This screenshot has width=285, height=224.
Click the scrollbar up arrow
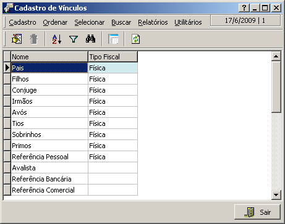(x=276, y=56)
